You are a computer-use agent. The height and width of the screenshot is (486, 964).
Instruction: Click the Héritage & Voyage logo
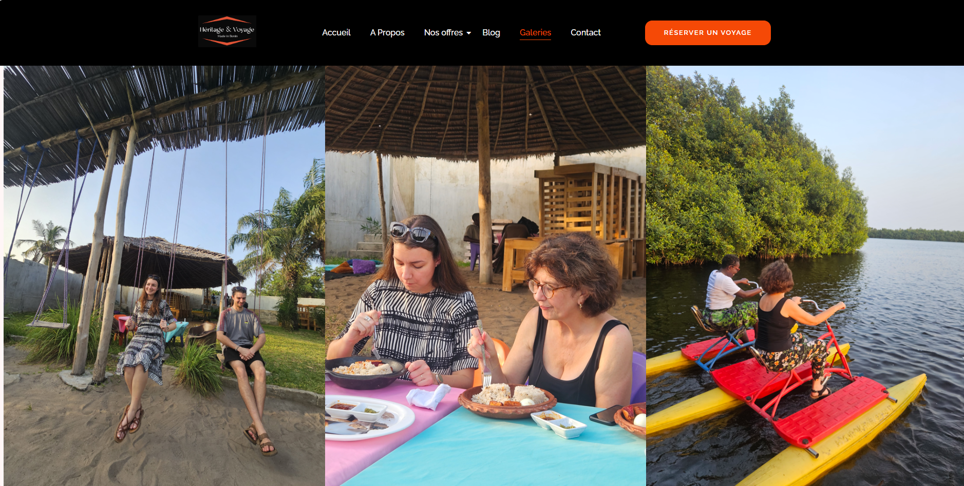click(x=227, y=31)
